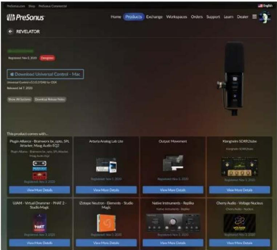Click the UJAM PHAT box art
Viewport: 277px width, 250px height.
[40, 223]
